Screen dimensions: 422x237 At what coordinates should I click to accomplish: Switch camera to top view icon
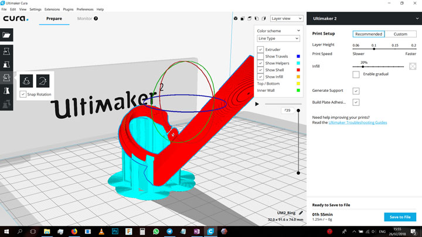[250, 19]
